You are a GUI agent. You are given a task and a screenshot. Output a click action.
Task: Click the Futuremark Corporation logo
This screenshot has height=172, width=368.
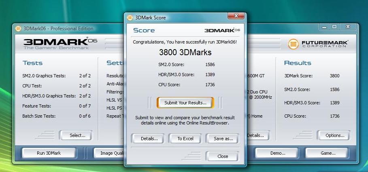[318, 44]
